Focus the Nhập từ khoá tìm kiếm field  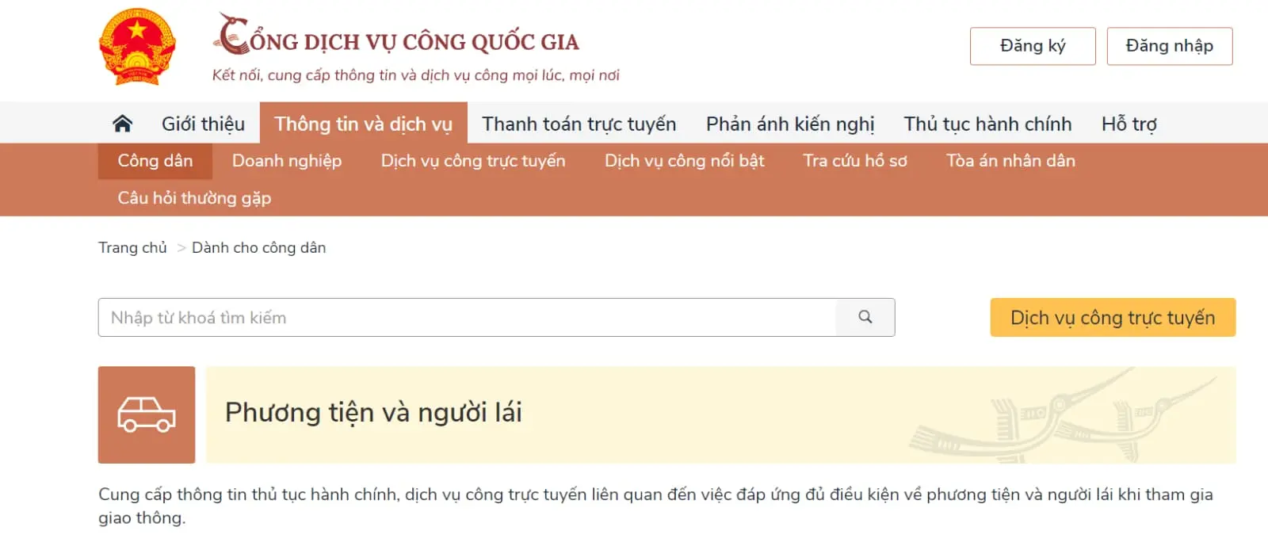click(x=467, y=317)
